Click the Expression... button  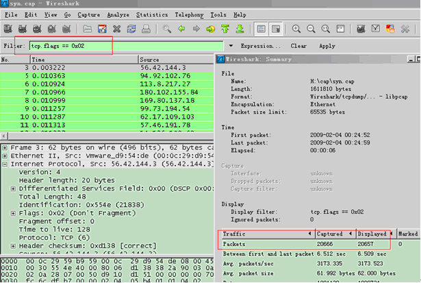tap(260, 46)
